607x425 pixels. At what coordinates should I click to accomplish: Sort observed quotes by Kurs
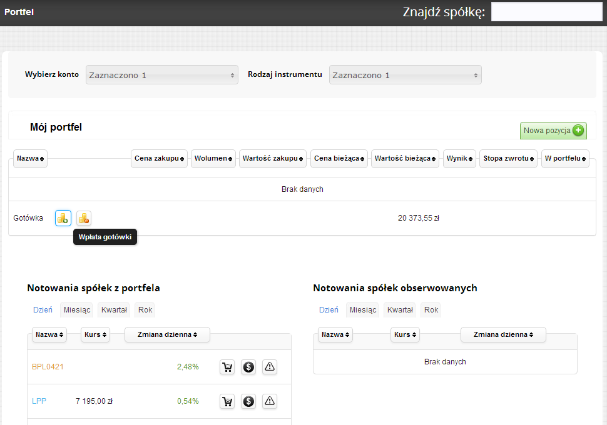click(405, 335)
